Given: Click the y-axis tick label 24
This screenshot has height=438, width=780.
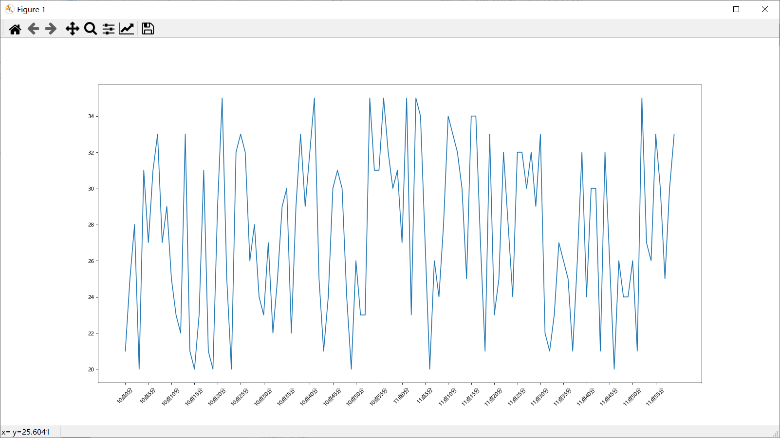Looking at the screenshot, I should 91,297.
